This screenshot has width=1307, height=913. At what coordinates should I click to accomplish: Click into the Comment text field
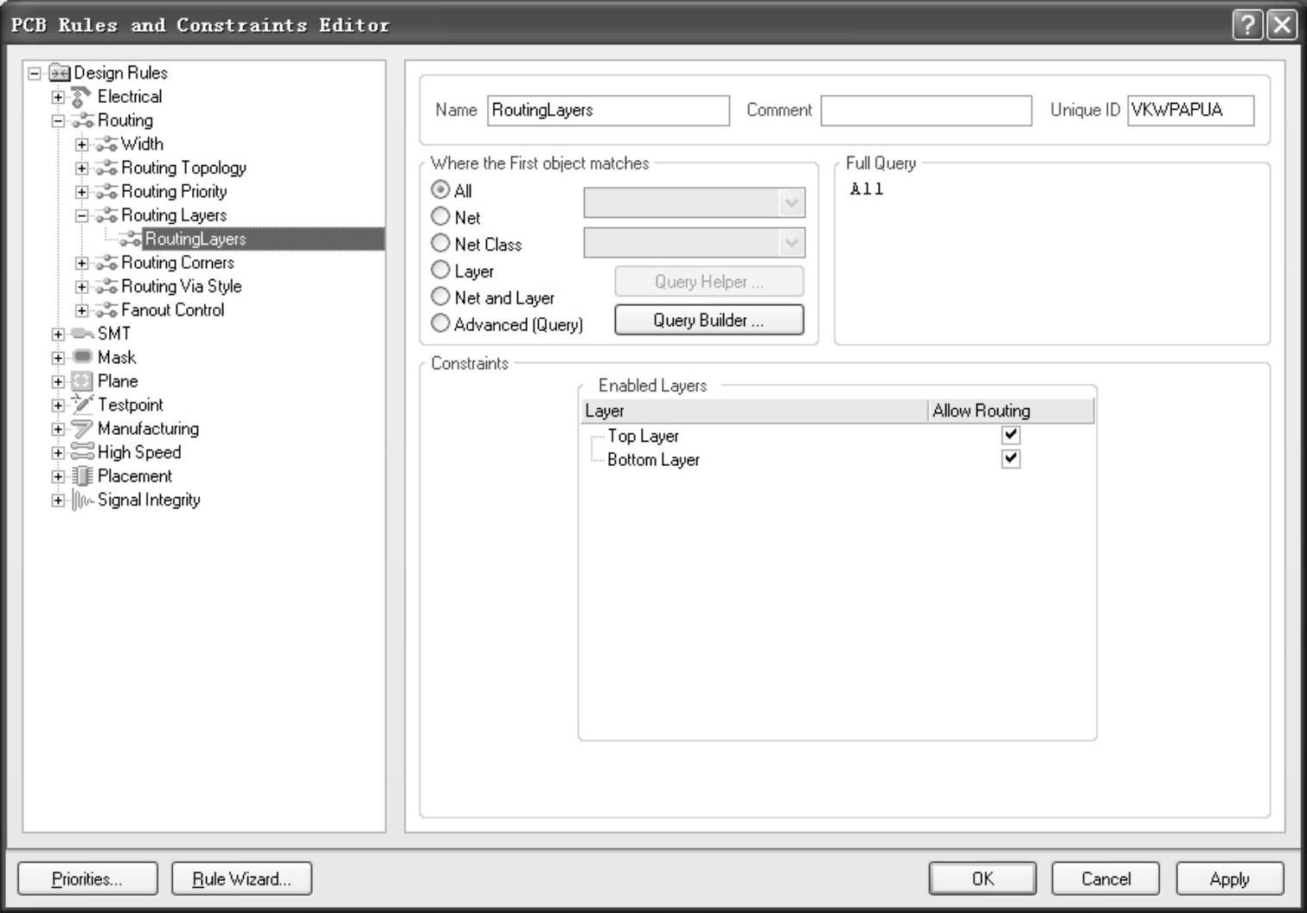(x=926, y=111)
